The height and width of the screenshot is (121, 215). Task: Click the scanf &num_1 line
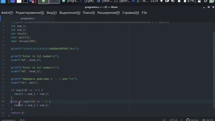coord(26,60)
